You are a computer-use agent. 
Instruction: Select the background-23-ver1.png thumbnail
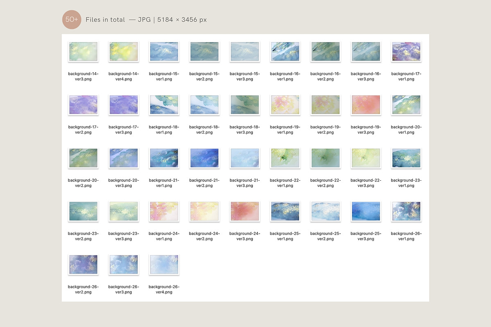coord(406,158)
